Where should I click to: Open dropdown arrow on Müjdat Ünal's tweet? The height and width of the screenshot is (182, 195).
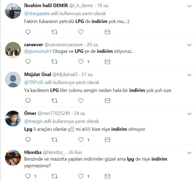189,75
